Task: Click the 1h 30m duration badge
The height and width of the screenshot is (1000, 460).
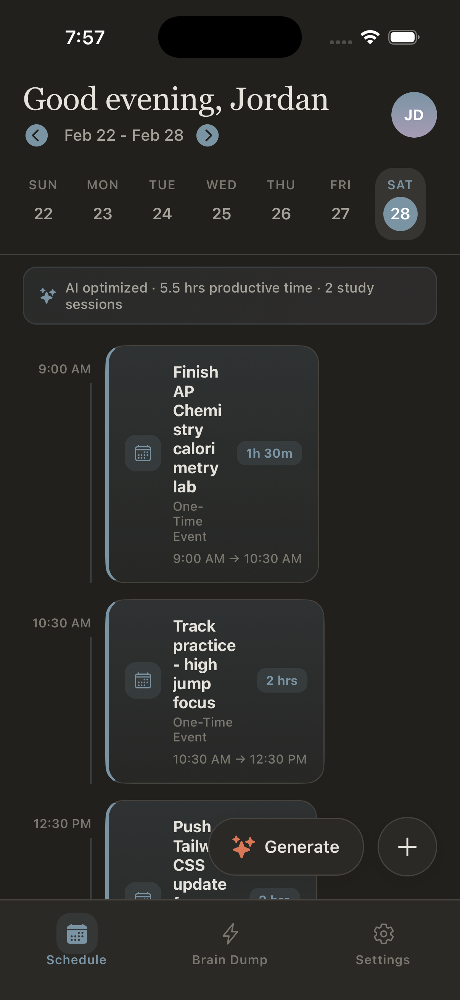Action: [x=269, y=453]
